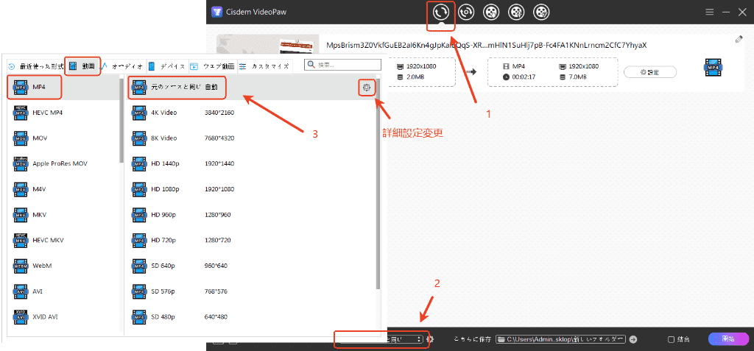
Task: Select XVID AVI format
Action: (63, 317)
